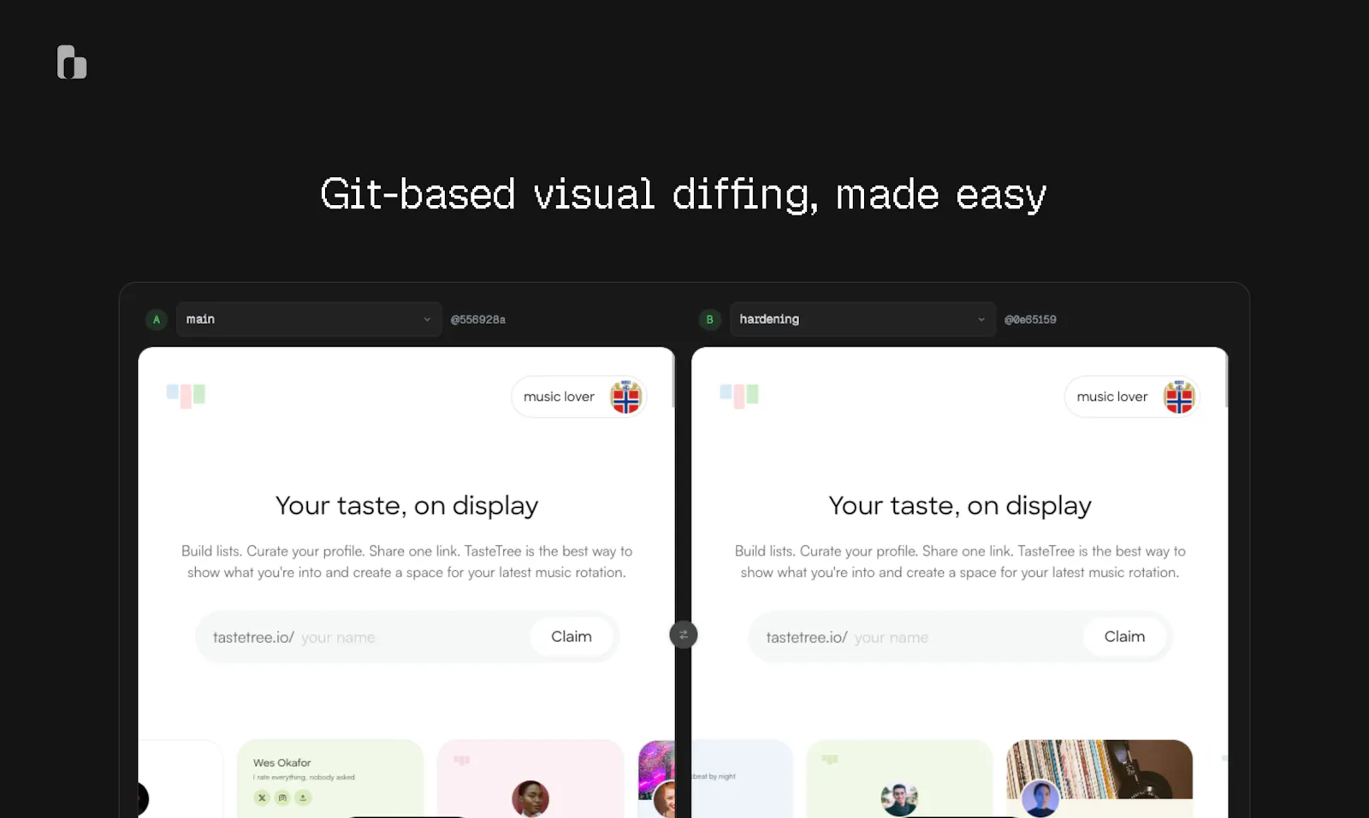1369x818 pixels.
Task: Click the chevron on the hardening selector
Action: [981, 320]
